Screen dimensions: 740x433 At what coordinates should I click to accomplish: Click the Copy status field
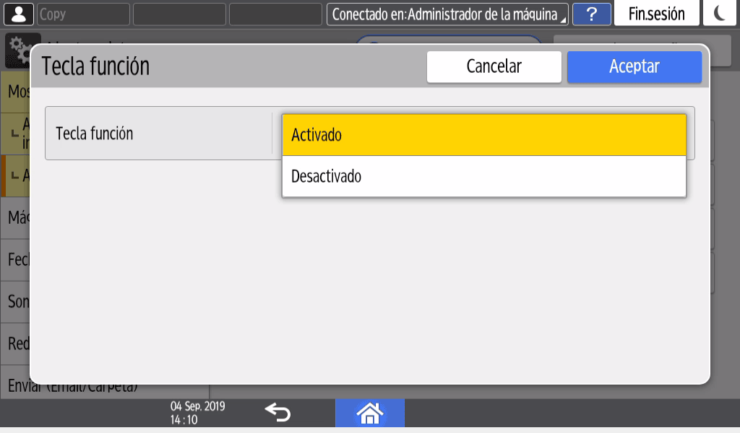pos(82,14)
